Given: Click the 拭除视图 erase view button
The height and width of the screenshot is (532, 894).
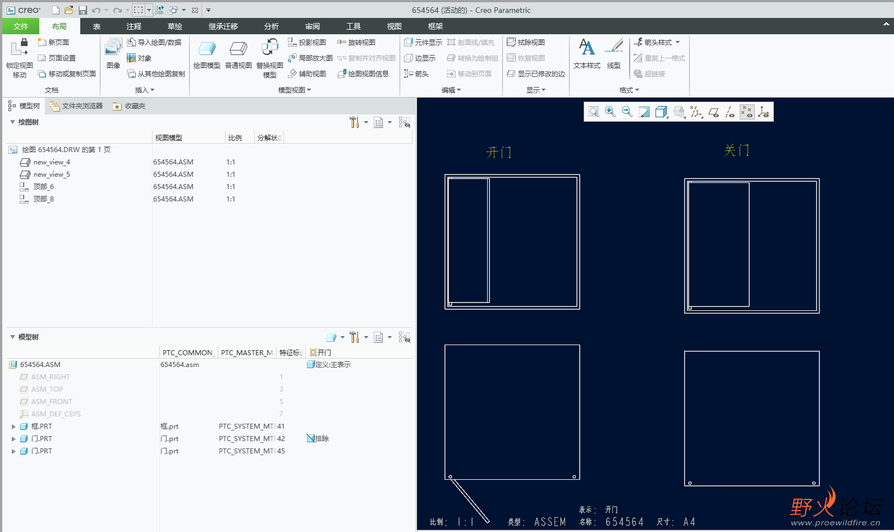Looking at the screenshot, I should click(x=526, y=42).
